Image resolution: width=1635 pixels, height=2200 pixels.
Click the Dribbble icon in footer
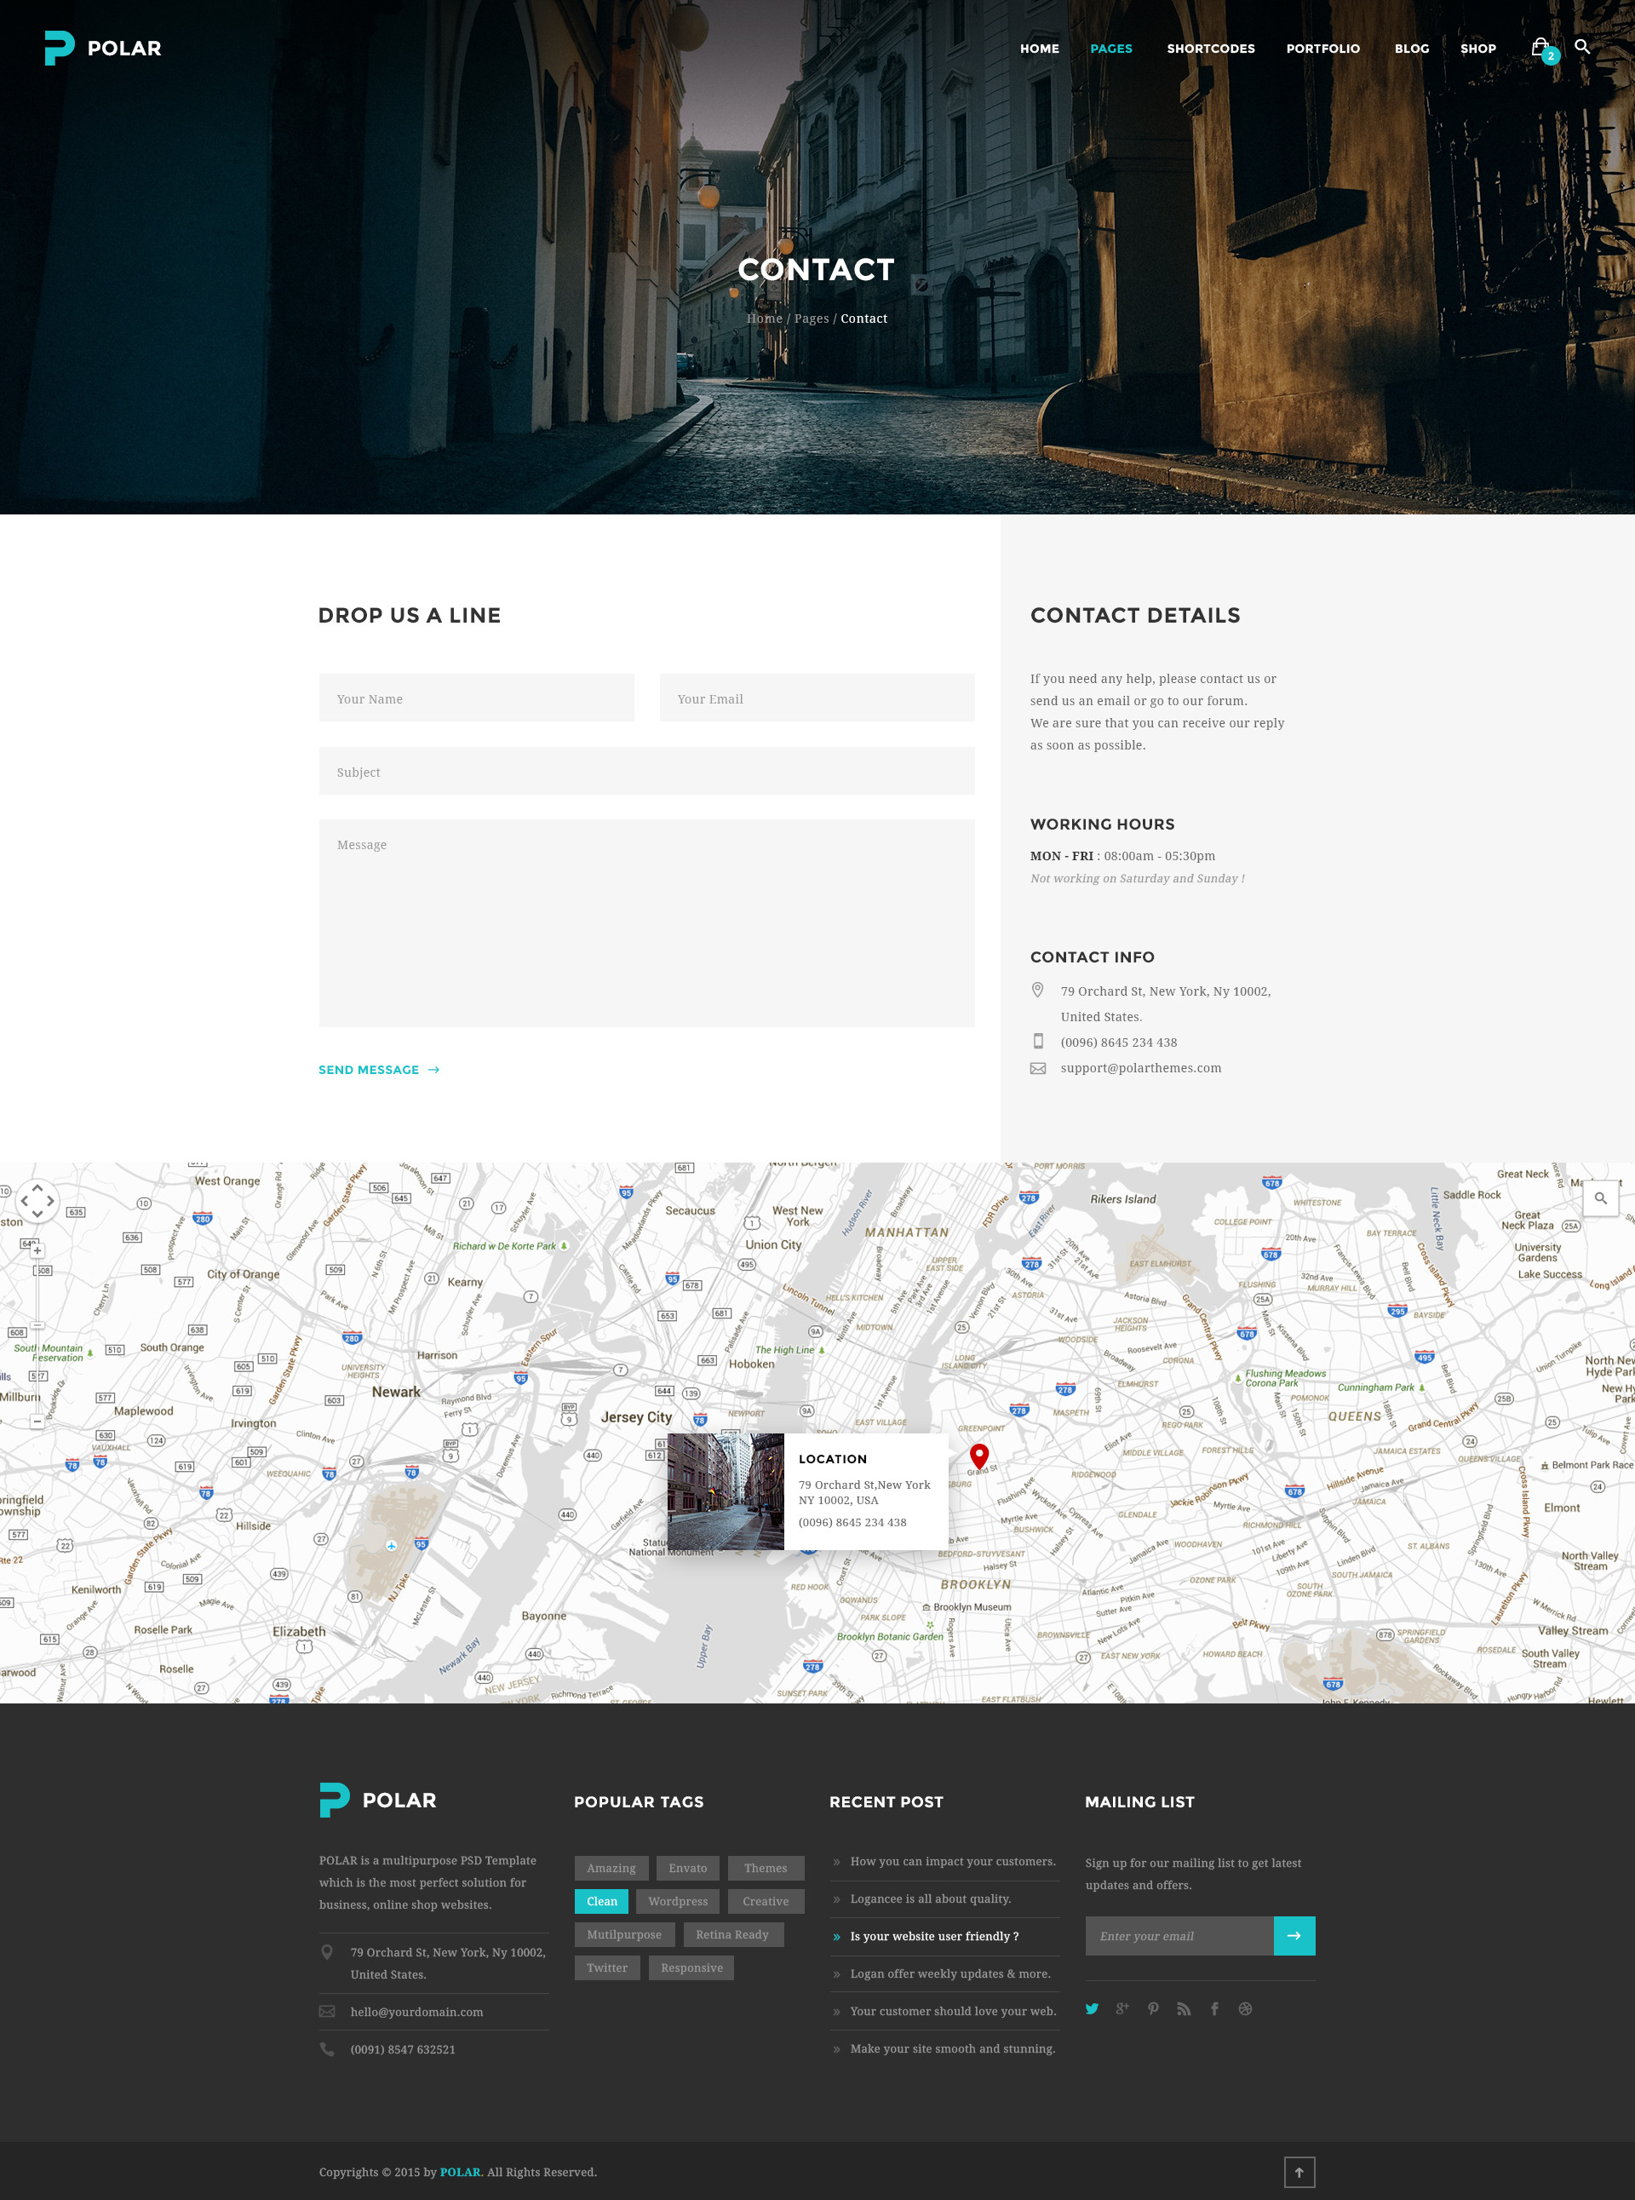tap(1245, 2008)
